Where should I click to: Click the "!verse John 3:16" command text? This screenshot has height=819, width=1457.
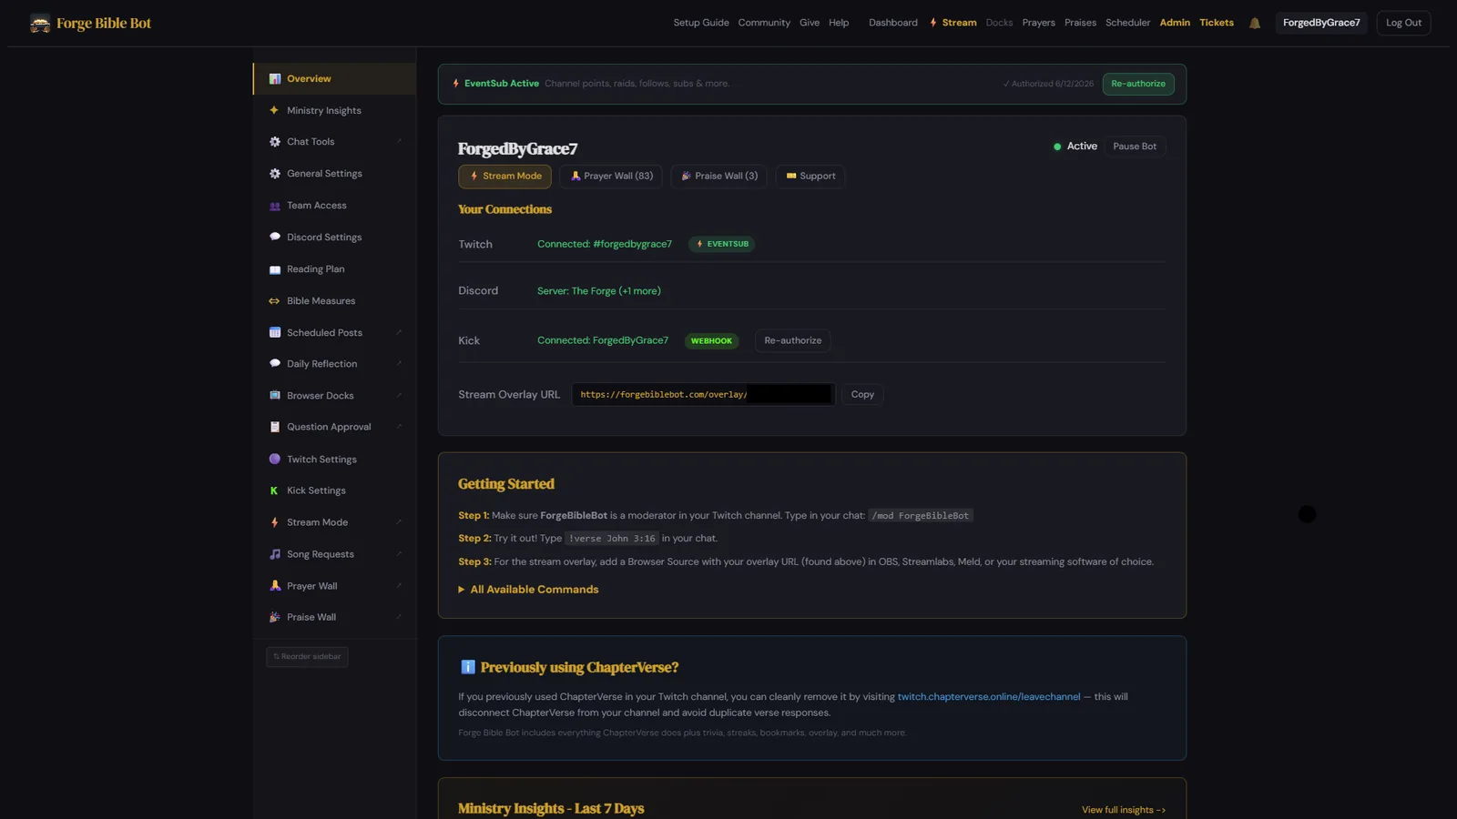coord(612,539)
